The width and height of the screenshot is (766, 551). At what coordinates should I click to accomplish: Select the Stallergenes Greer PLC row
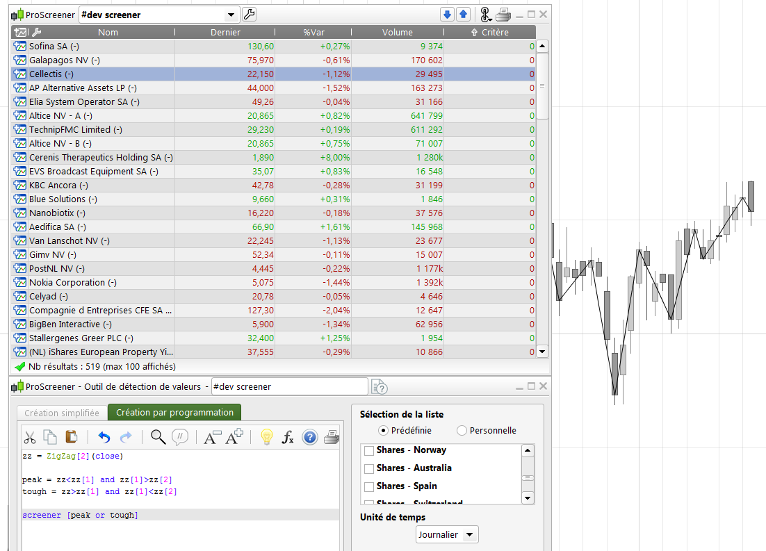pos(274,338)
